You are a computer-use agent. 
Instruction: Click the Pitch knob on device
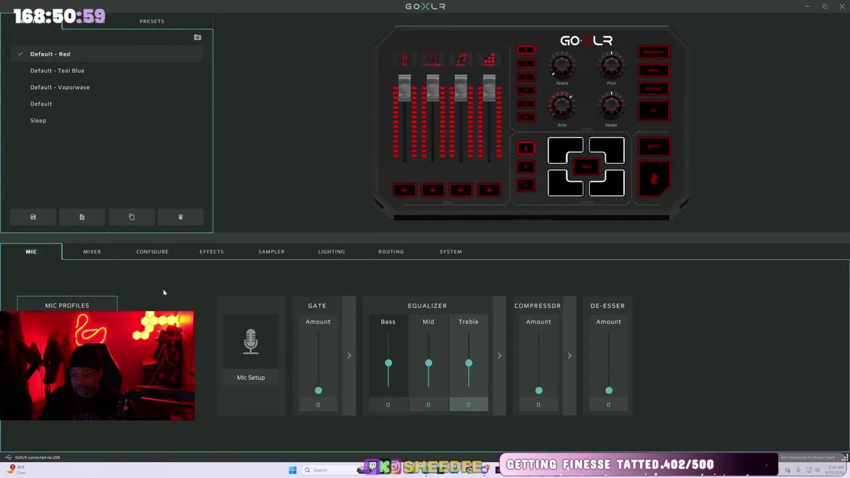click(x=611, y=66)
